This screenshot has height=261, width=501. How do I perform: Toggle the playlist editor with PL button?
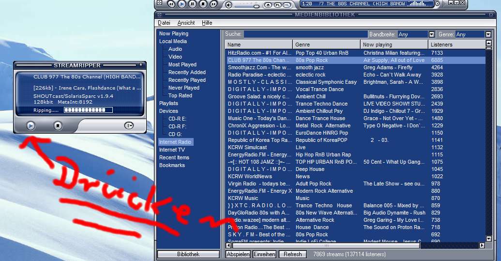pyautogui.click(x=278, y=5)
